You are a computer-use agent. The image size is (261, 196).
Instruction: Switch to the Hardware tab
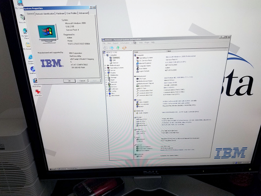[60, 13]
